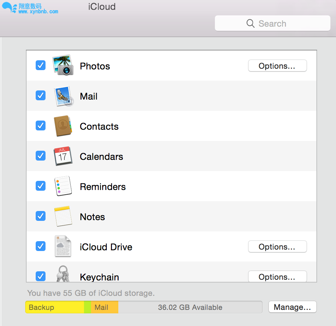The image size is (336, 326).
Task: Select the Calendars label text
Action: (x=101, y=157)
